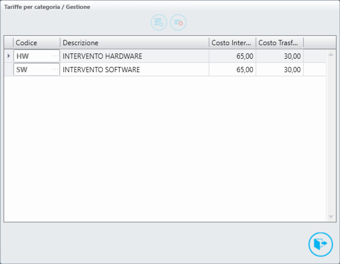
Task: Open lookup ellipsis for HW code
Action: tap(55, 56)
